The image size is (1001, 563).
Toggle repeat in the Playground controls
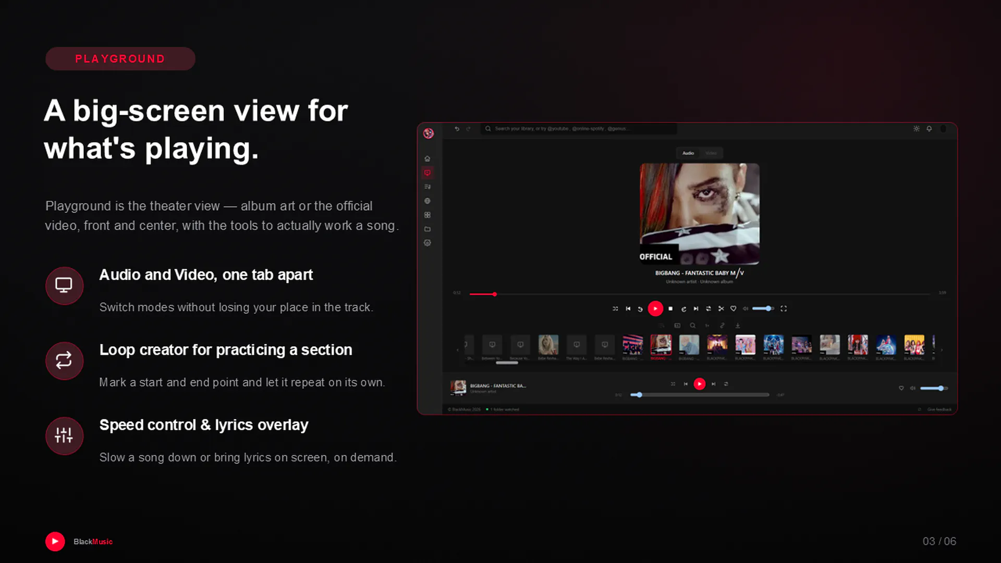click(708, 309)
